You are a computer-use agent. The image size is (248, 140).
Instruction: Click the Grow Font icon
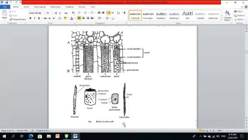[x=56, y=13]
